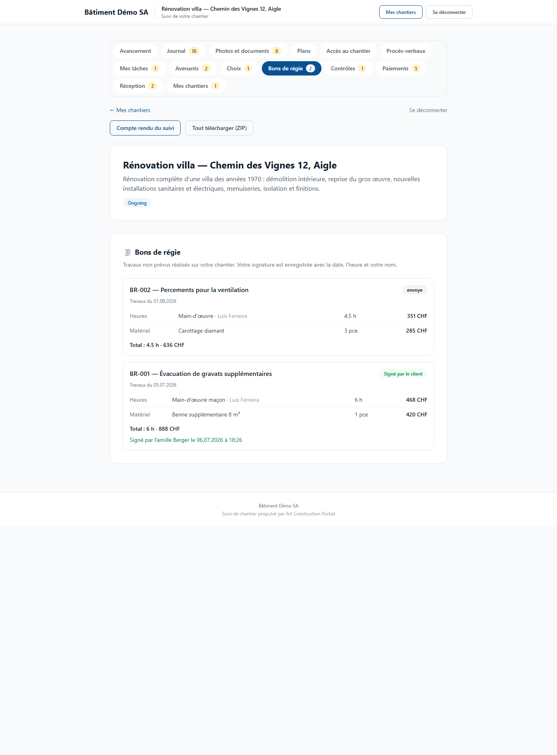Click the receipt icon beside Bons de régie heading
This screenshot has height=755, width=557.
[127, 252]
